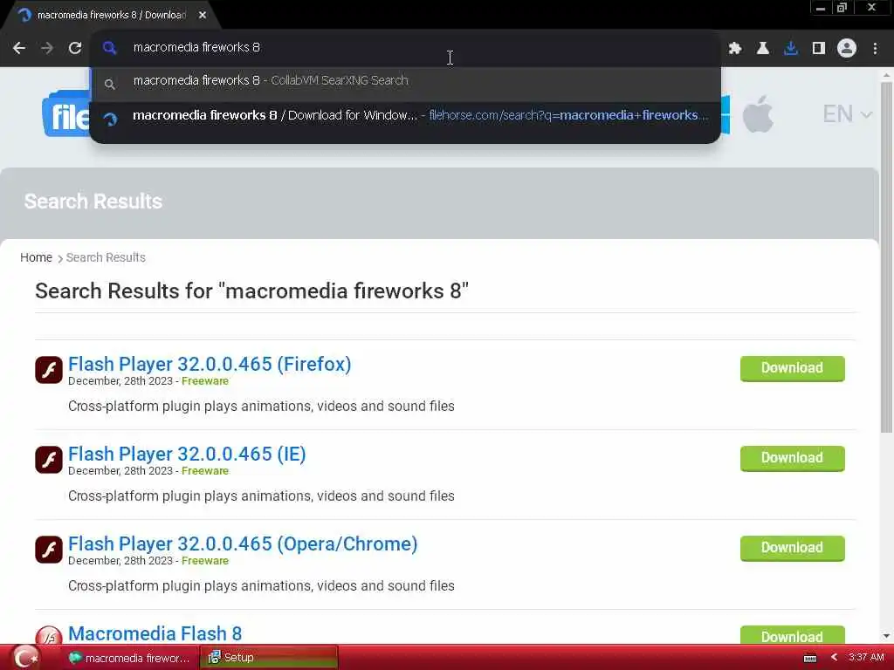The width and height of the screenshot is (894, 670).
Task: Click the scrollbar up arrow
Action: point(886,75)
